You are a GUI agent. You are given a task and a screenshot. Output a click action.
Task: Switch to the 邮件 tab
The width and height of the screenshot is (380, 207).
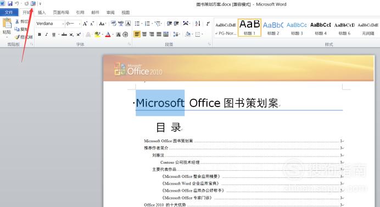coord(95,13)
